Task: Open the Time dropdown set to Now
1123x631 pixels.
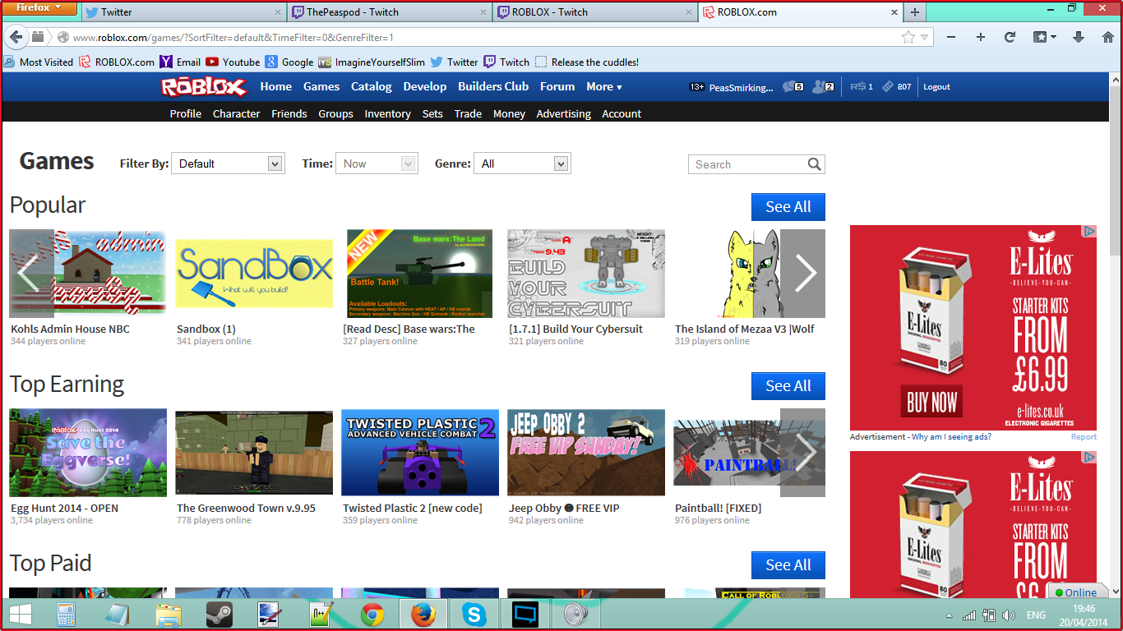Action: (377, 164)
